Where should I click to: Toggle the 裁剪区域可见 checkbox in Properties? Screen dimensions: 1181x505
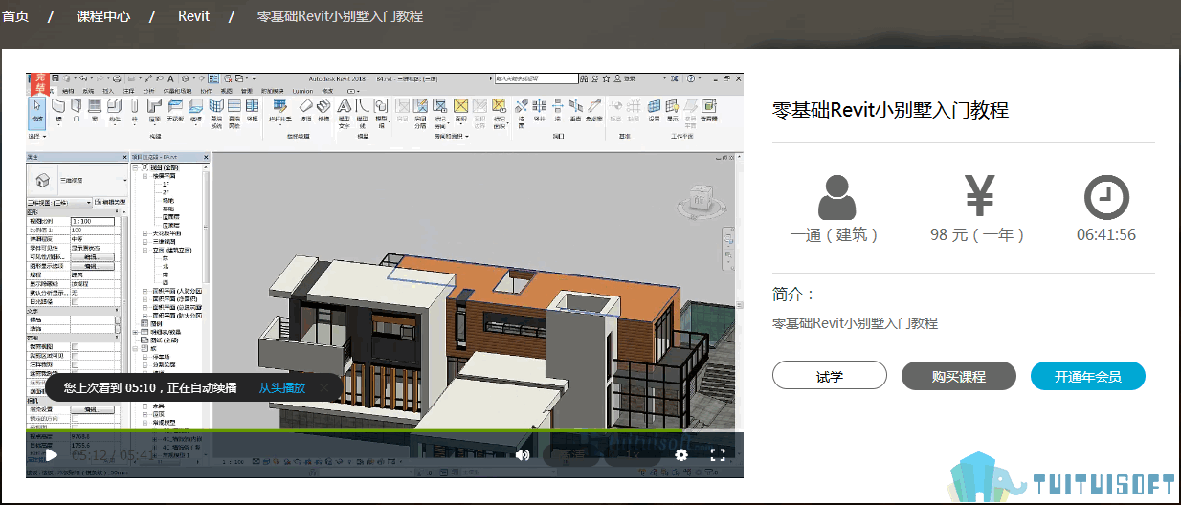pos(75,356)
